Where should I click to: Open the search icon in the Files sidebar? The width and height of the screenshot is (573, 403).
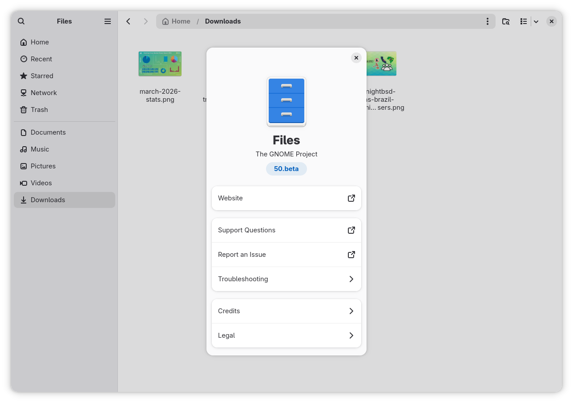point(21,21)
